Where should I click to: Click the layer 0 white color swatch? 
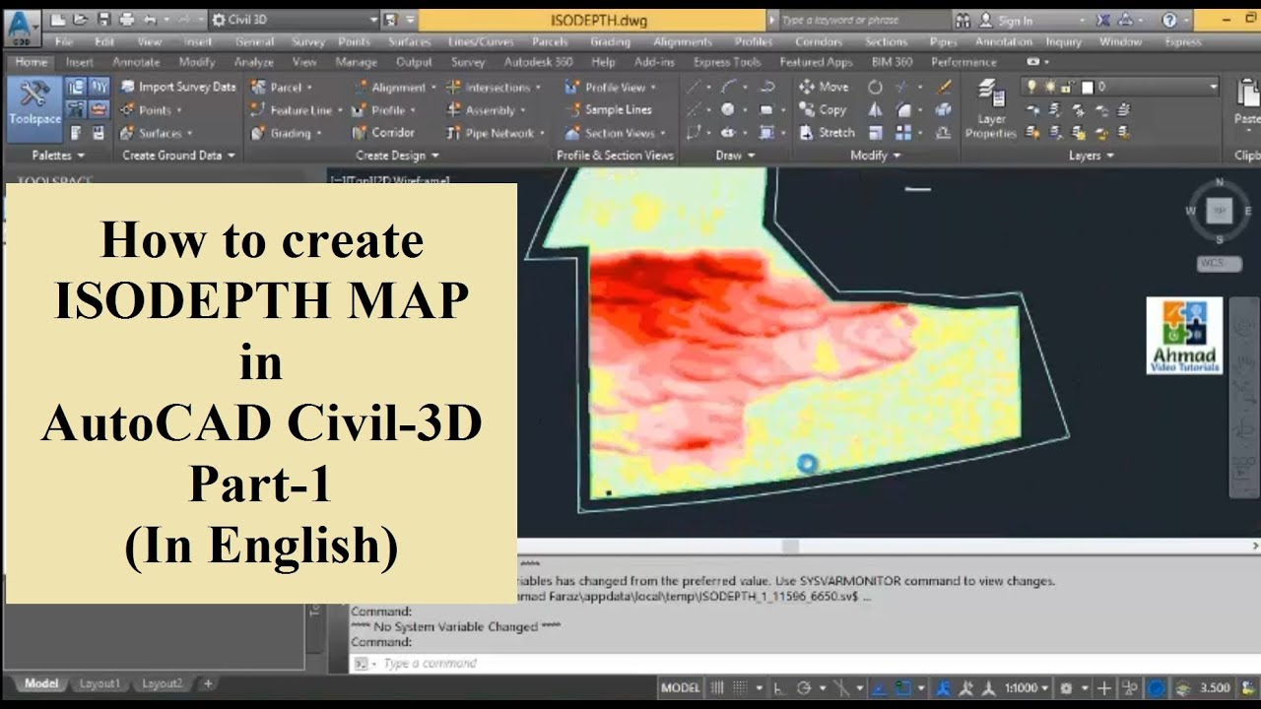click(1088, 87)
